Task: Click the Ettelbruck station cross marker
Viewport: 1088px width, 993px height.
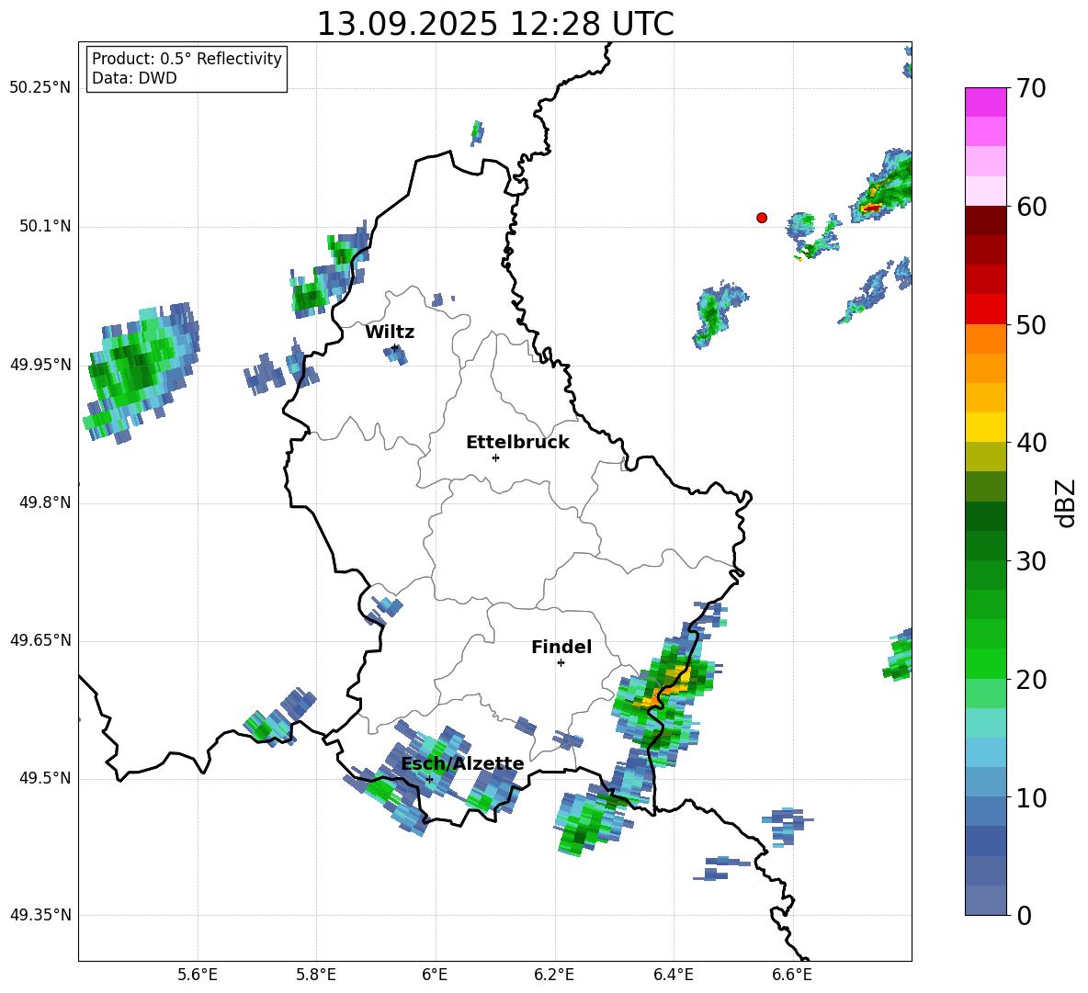Action: click(495, 457)
